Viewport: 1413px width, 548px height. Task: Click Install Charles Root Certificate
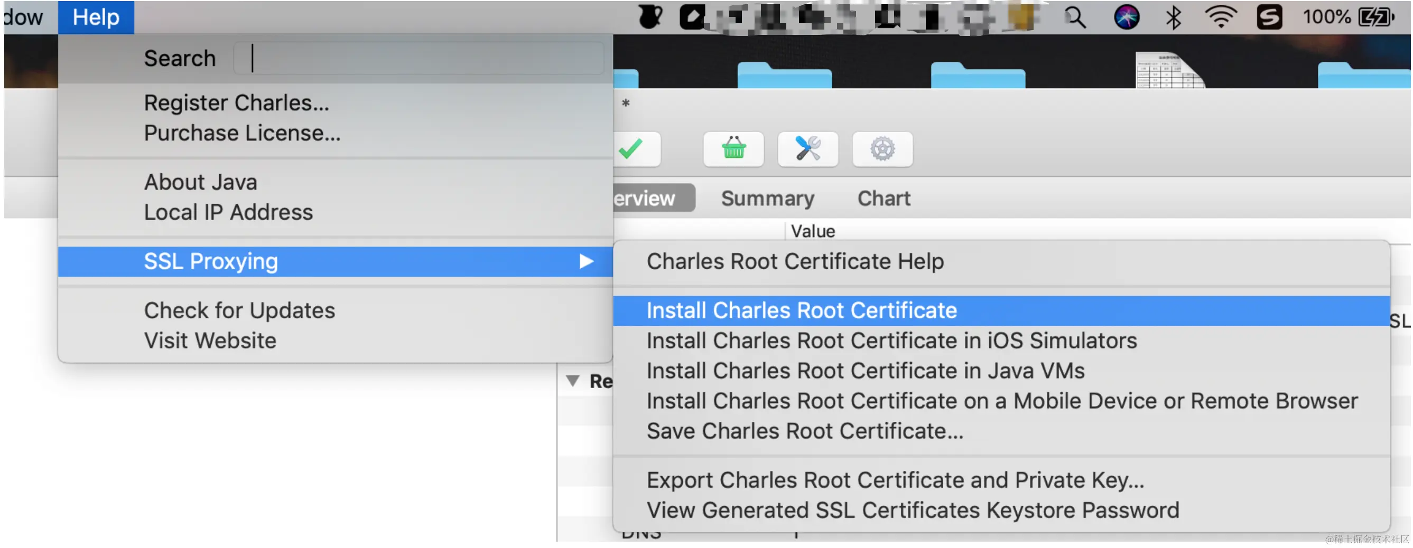(1001, 311)
